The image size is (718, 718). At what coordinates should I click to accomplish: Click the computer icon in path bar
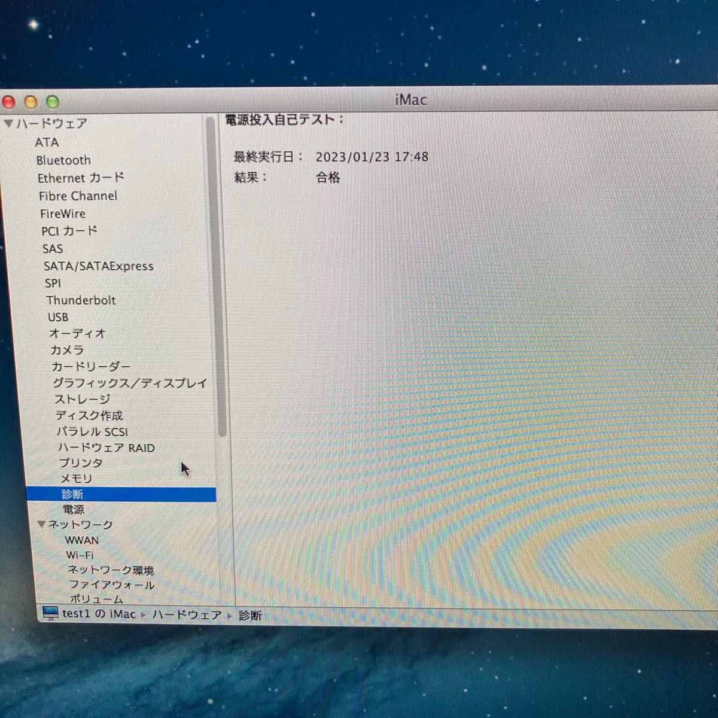51,613
